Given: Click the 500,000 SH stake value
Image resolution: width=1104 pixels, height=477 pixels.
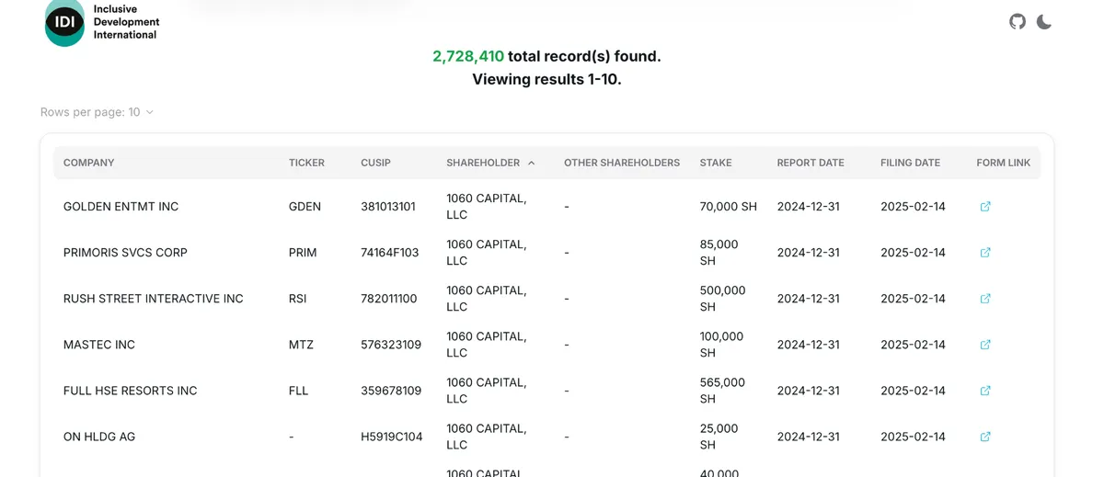Looking at the screenshot, I should [x=723, y=299].
